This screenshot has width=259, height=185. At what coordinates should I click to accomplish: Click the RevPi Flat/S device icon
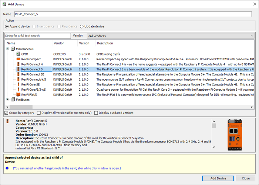tap(18, 95)
